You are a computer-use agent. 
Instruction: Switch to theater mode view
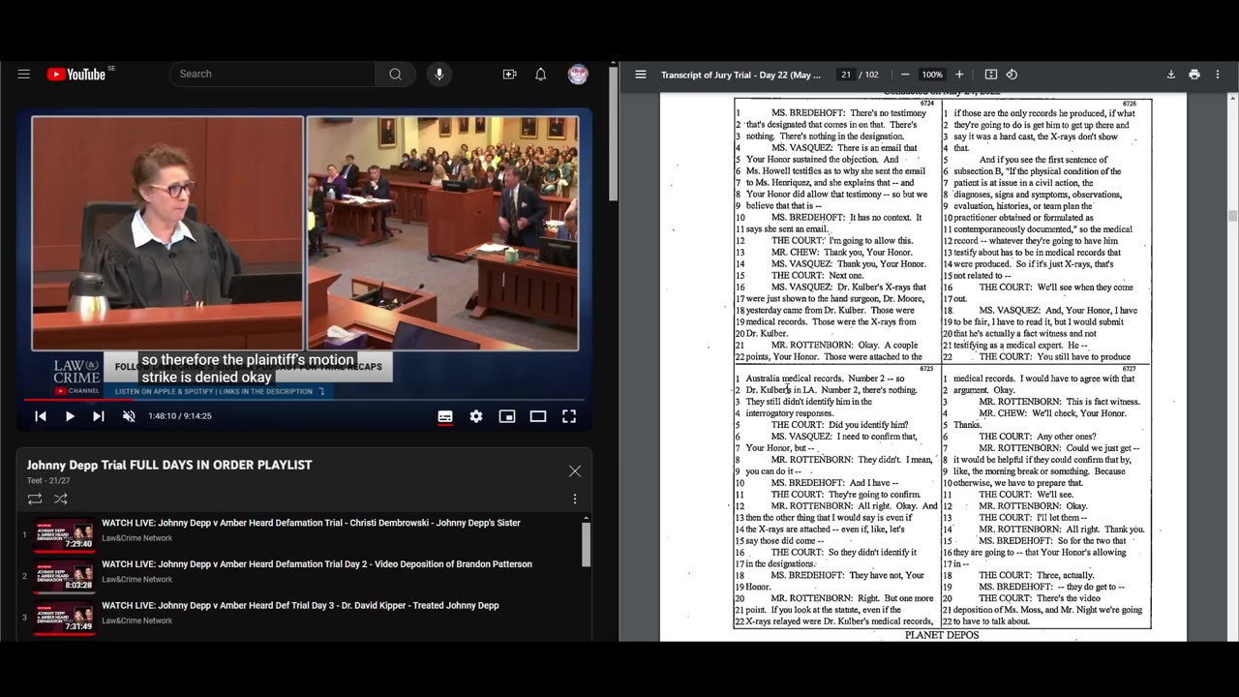(x=538, y=416)
